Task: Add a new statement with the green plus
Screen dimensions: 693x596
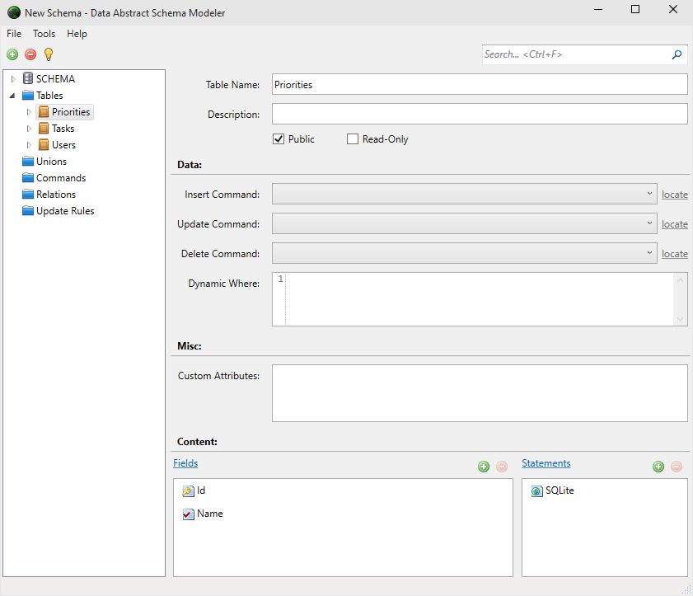Action: [x=658, y=467]
